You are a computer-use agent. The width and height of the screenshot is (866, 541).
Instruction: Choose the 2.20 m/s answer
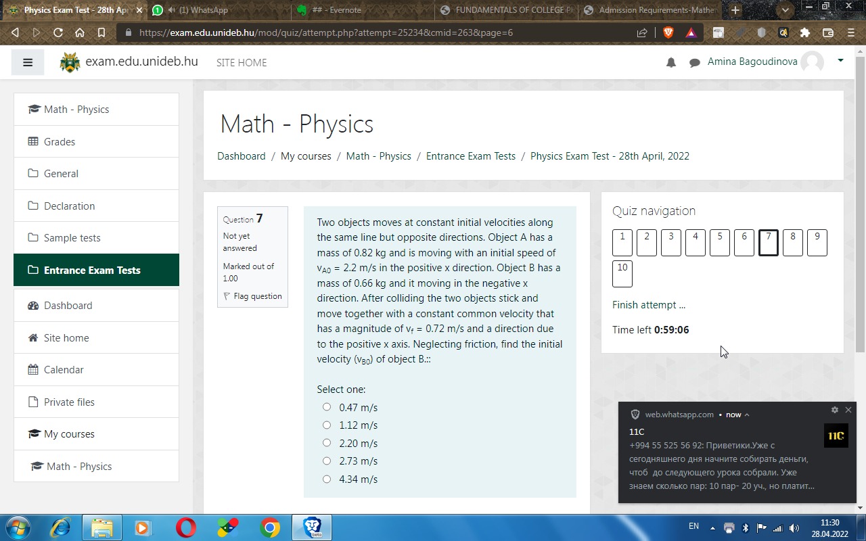tap(327, 442)
